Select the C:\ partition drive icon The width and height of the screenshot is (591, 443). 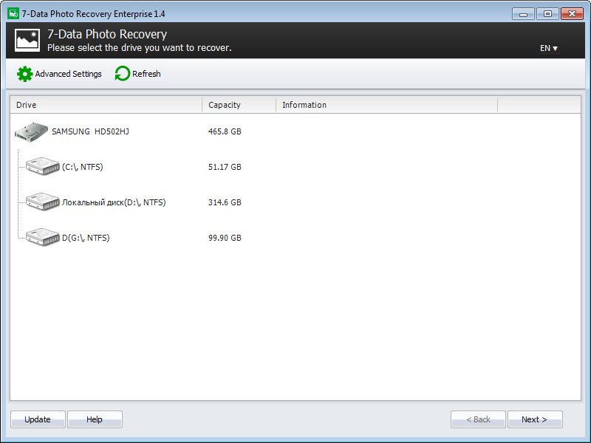click(x=43, y=166)
